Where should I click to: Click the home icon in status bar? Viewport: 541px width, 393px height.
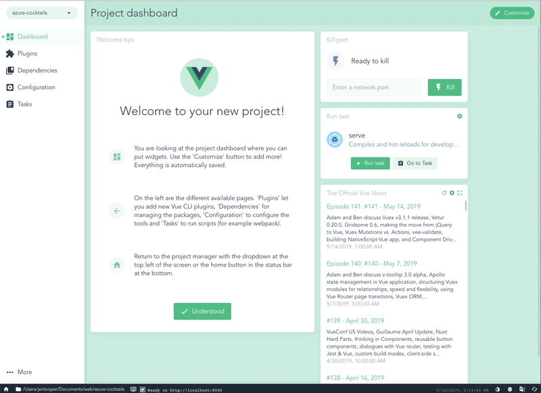pyautogui.click(x=6, y=389)
